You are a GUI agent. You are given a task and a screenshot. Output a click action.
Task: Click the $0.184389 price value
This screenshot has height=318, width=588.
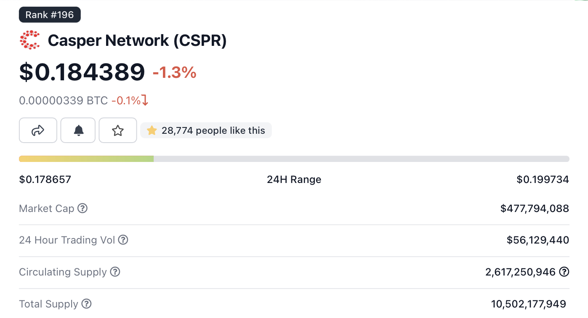[82, 72]
